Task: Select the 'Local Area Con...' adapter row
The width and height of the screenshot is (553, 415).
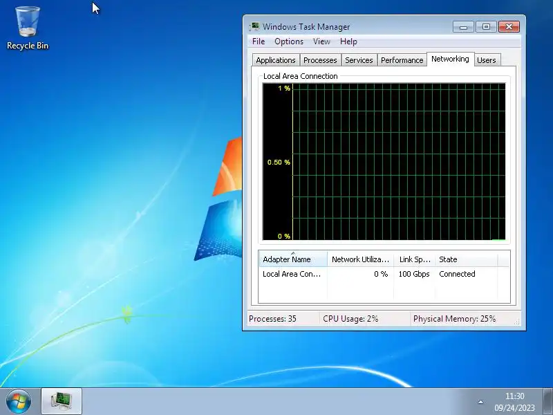Action: point(384,274)
